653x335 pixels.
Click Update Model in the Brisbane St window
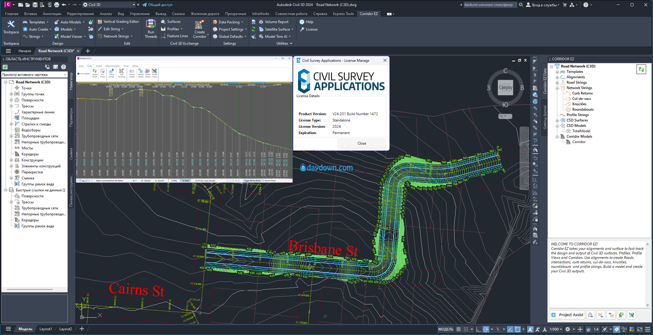click(x=95, y=73)
